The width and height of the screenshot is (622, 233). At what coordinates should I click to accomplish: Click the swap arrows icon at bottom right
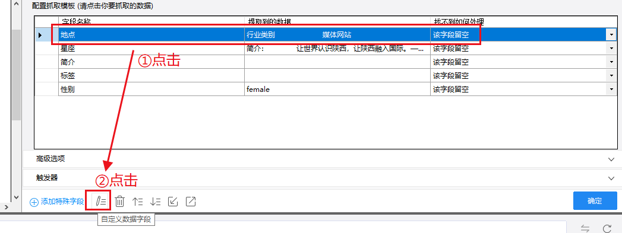tap(585, 228)
